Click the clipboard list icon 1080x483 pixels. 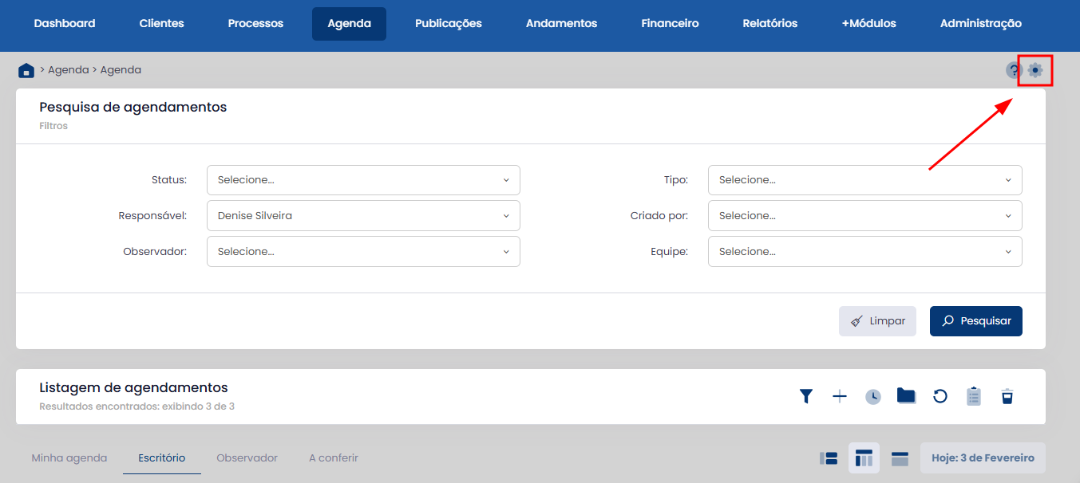tap(974, 396)
